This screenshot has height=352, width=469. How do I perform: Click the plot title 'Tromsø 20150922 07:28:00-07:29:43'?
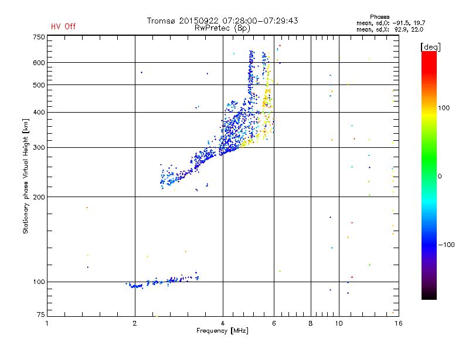point(222,21)
